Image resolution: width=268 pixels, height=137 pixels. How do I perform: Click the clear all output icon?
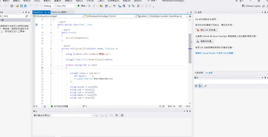[112, 115]
